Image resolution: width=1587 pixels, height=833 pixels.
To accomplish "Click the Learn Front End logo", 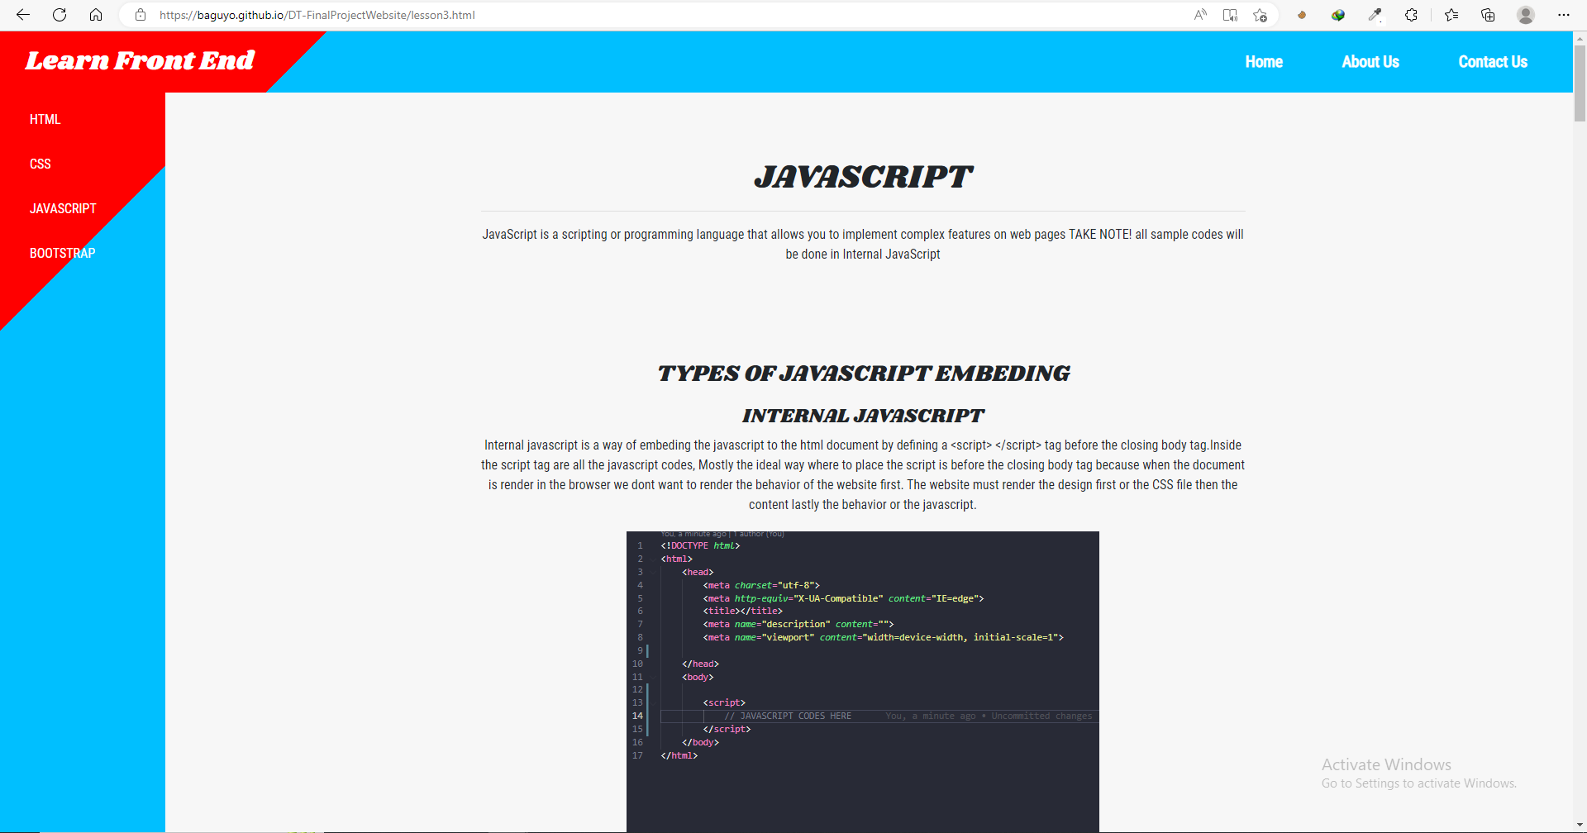I will click(140, 60).
